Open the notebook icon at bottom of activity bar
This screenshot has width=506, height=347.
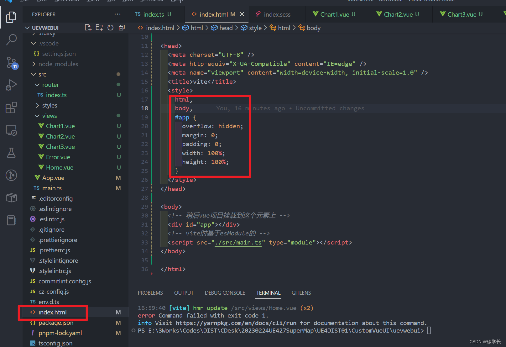(11, 220)
